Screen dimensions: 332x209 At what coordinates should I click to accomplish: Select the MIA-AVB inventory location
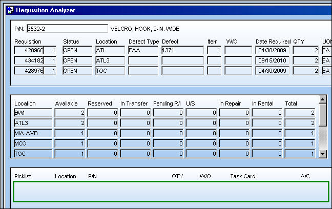[x=33, y=133]
